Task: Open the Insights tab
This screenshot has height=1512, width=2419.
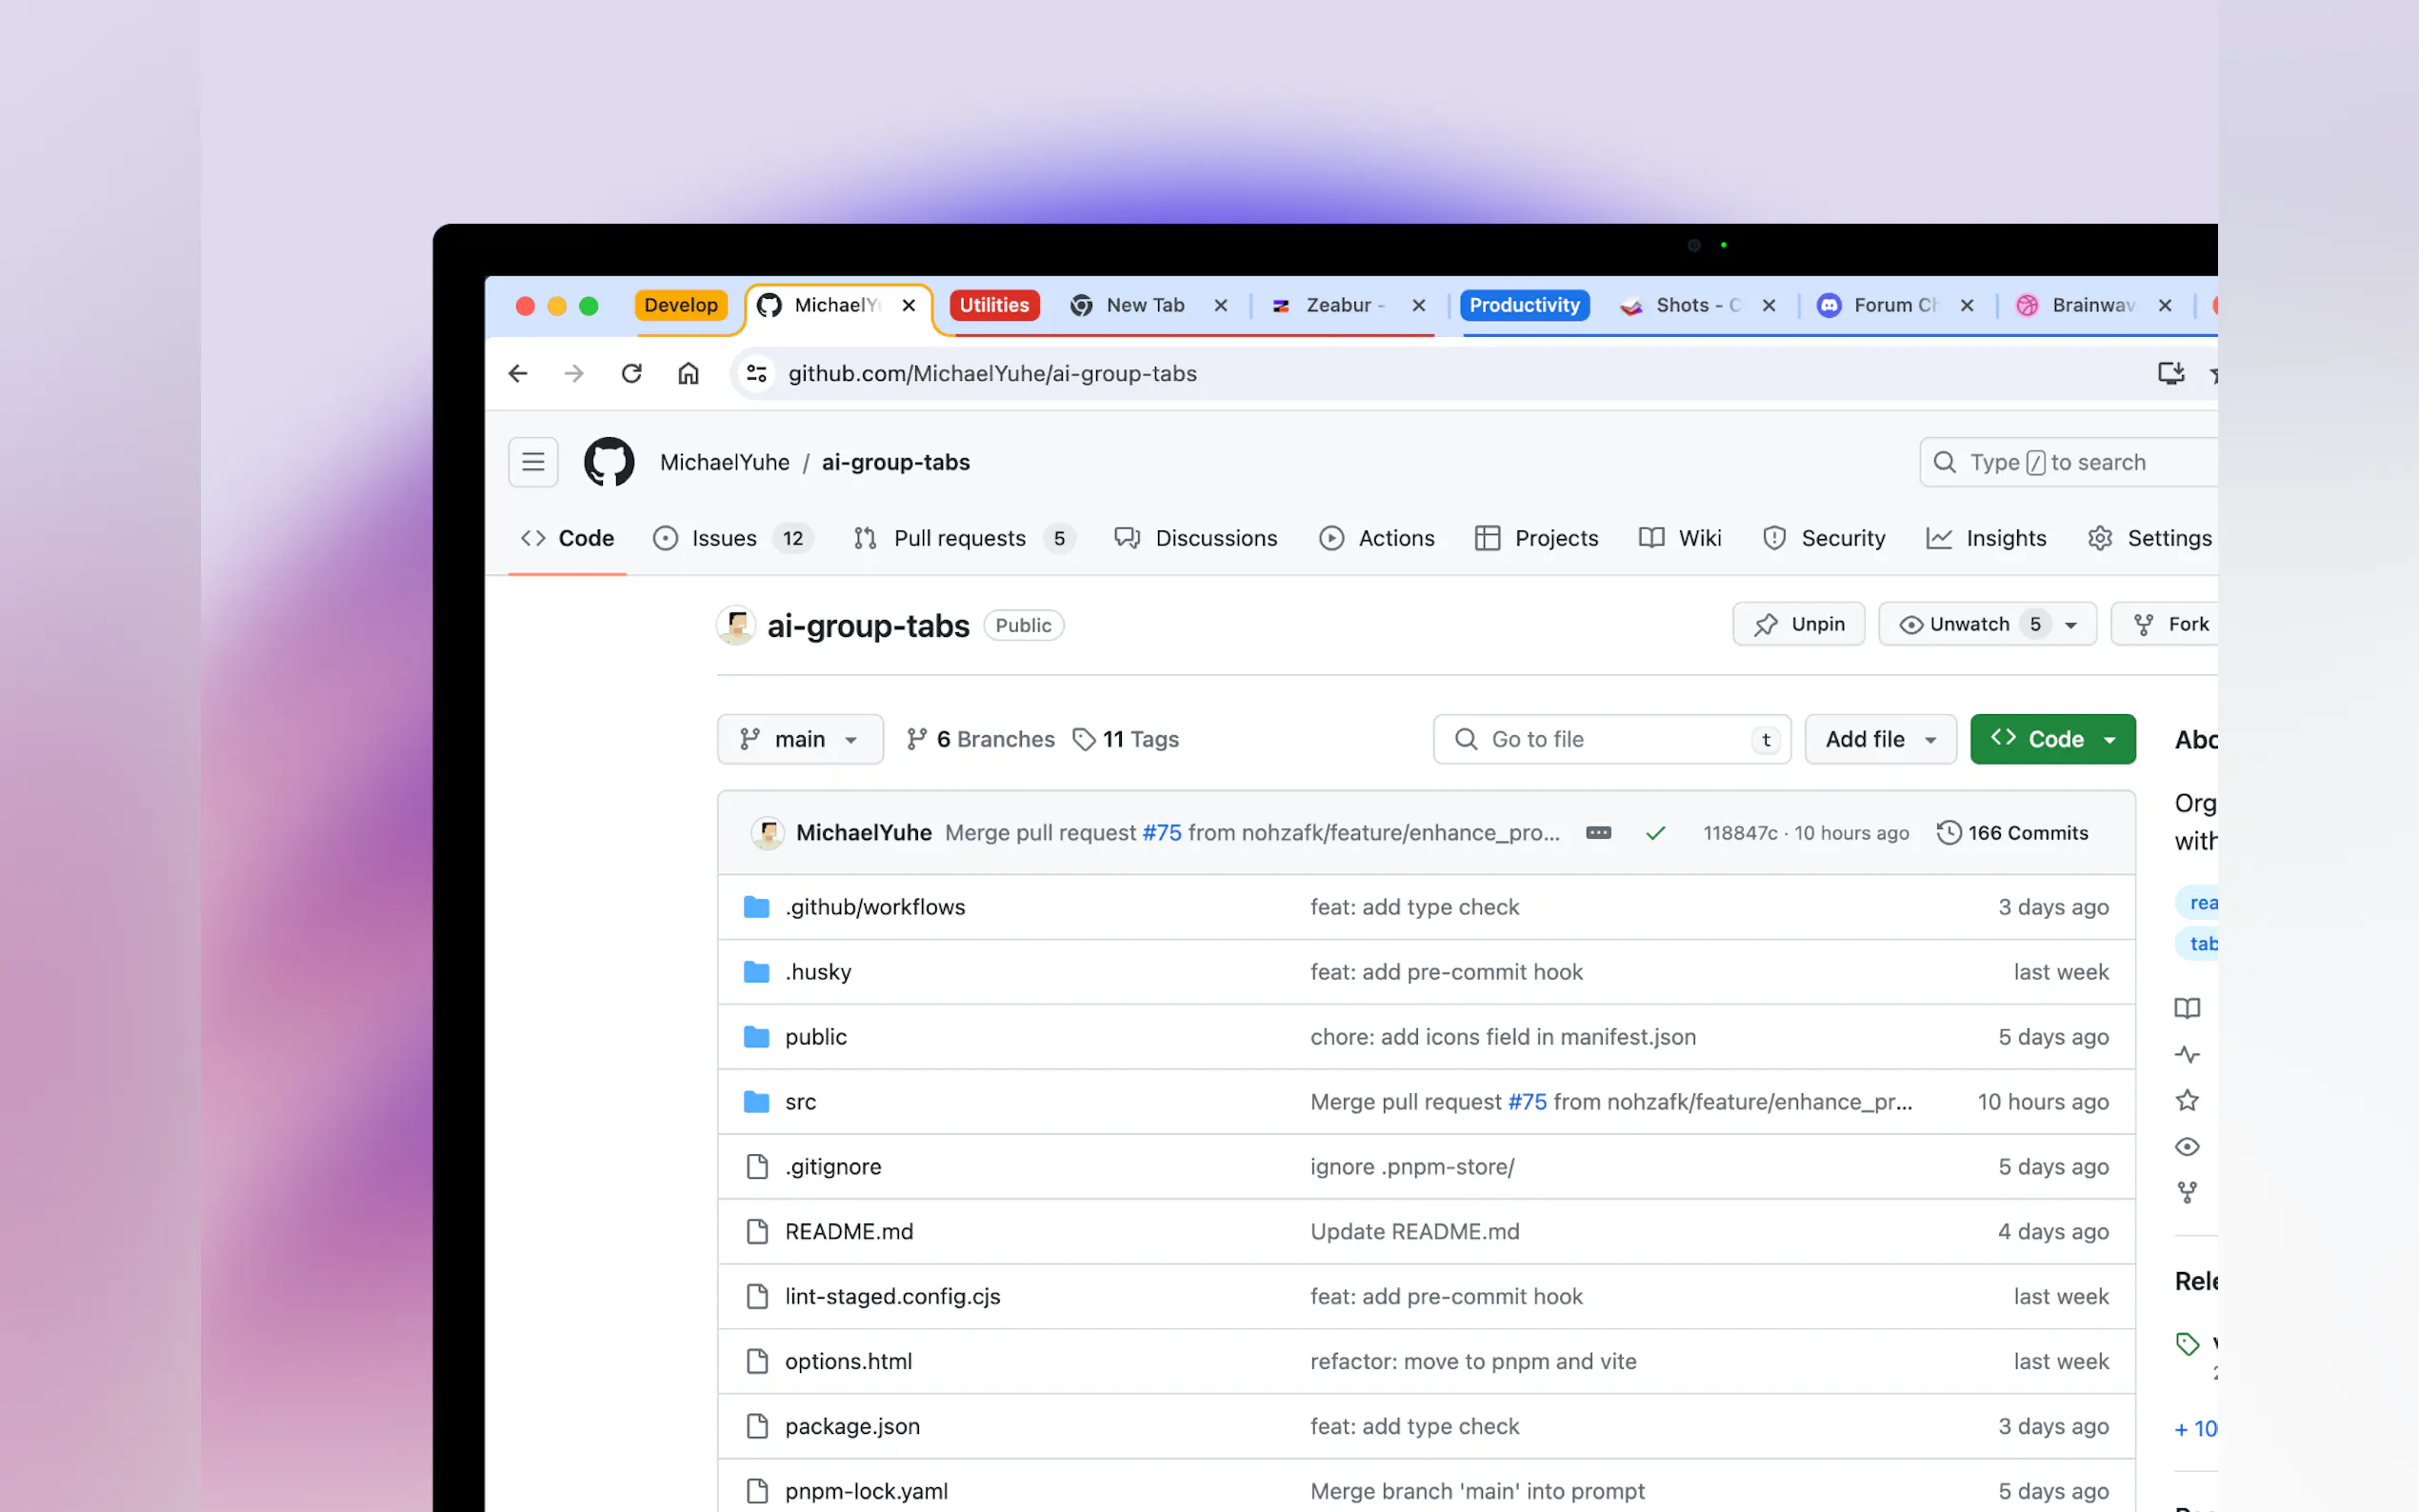Action: point(1987,538)
